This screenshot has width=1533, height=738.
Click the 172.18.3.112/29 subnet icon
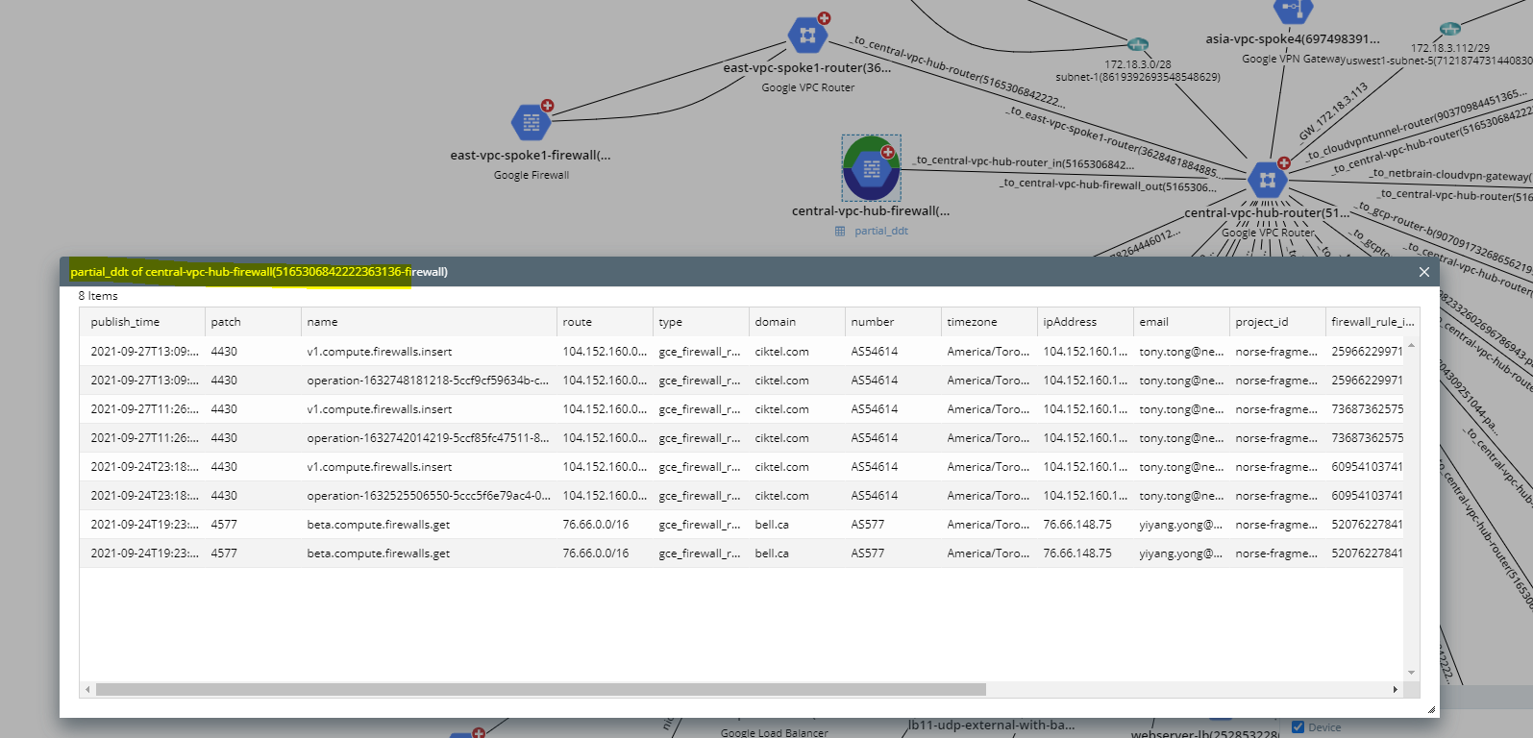coord(1450,29)
